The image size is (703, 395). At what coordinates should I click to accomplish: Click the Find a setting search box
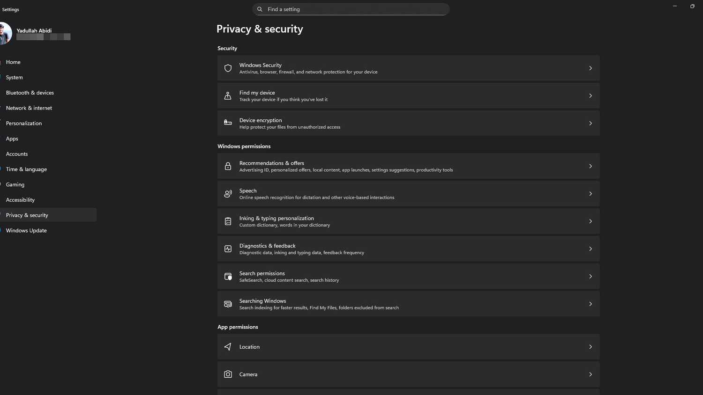351,9
